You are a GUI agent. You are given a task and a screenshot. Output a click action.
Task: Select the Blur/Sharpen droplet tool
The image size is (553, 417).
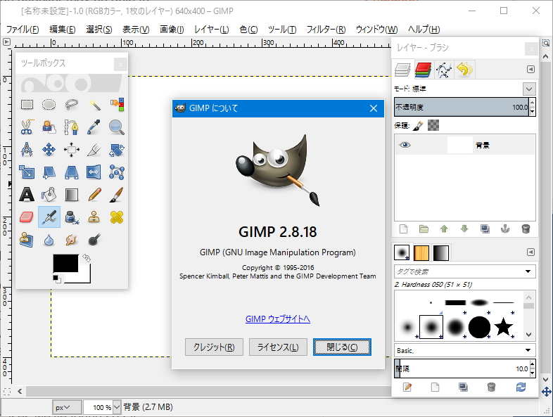(49, 240)
